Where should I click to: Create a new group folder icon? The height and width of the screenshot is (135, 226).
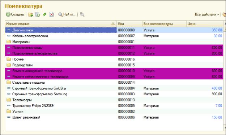(x=31, y=14)
